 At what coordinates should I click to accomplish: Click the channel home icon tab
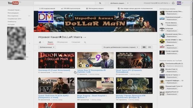(x=40, y=42)
